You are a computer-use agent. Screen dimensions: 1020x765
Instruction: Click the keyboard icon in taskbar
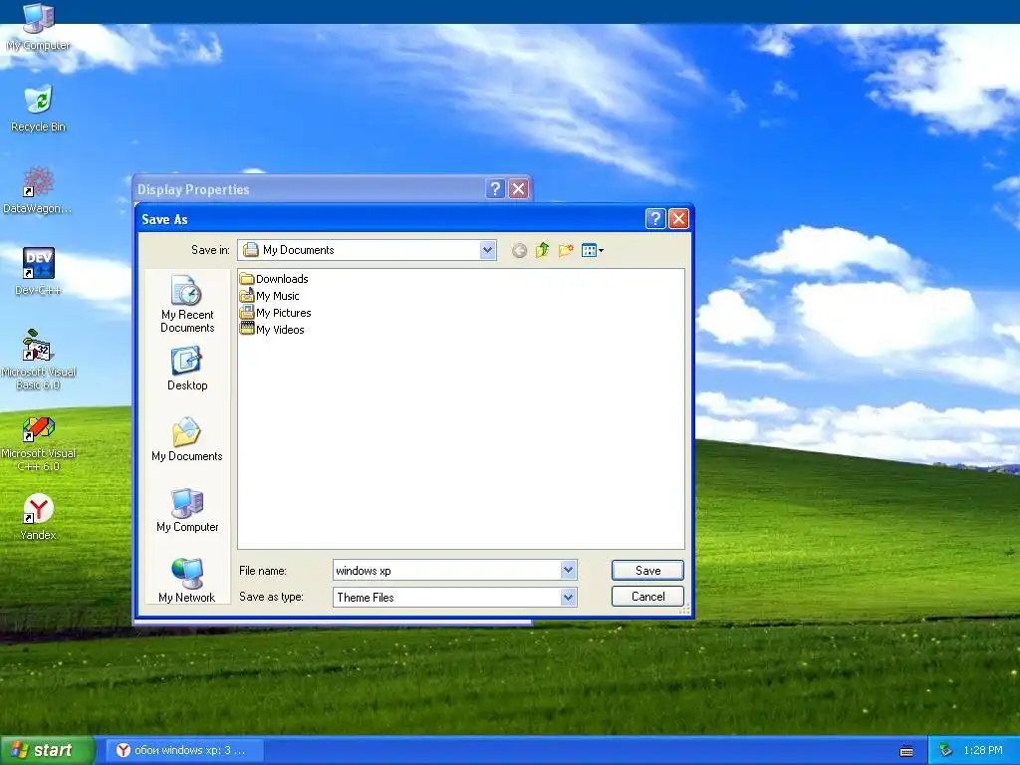pos(906,751)
